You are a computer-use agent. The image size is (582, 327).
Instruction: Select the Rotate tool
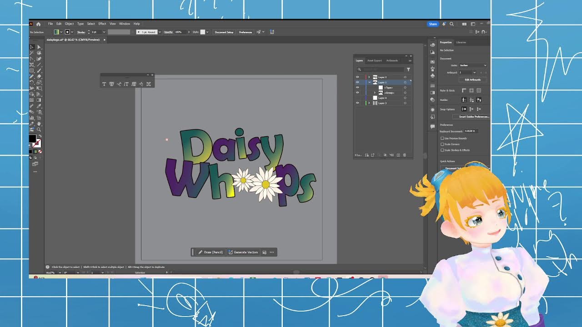pyautogui.click(x=32, y=82)
